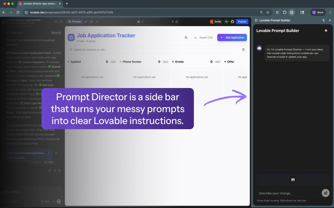Image resolution: width=334 pixels, height=208 pixels.
Task: Attach an image in Prompt Builder
Action: pos(293,180)
